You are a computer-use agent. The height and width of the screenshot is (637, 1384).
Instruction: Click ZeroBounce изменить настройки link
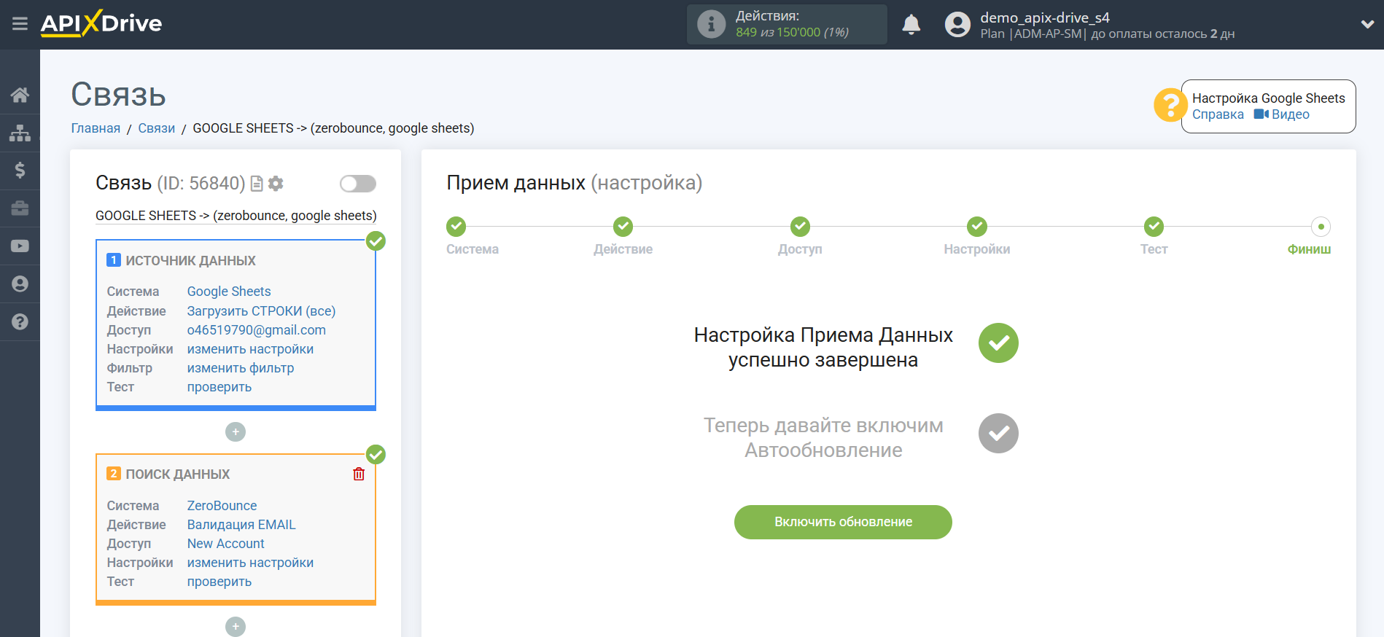pyautogui.click(x=250, y=563)
